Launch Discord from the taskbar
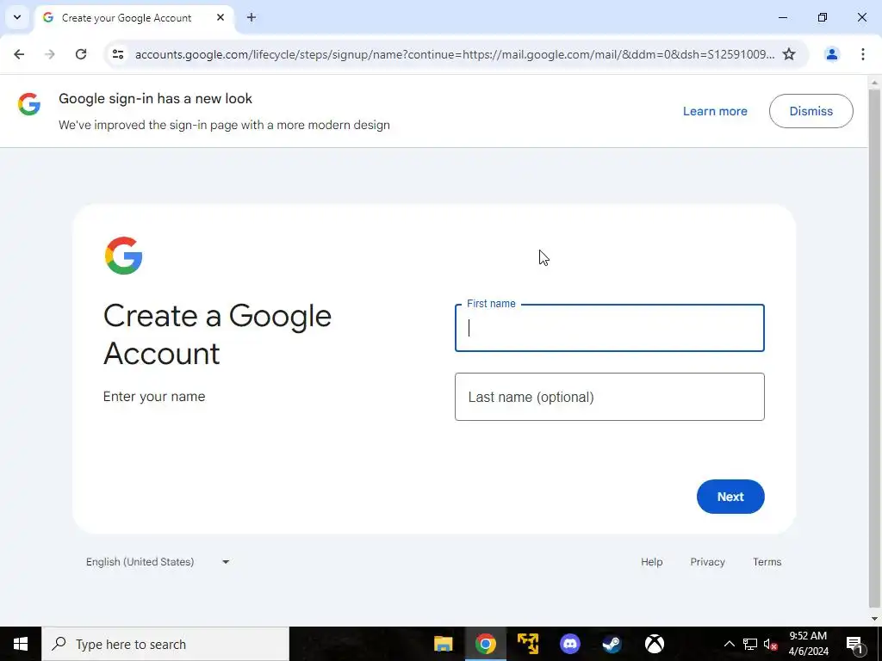Viewport: 882px width, 661px height. 570,644
